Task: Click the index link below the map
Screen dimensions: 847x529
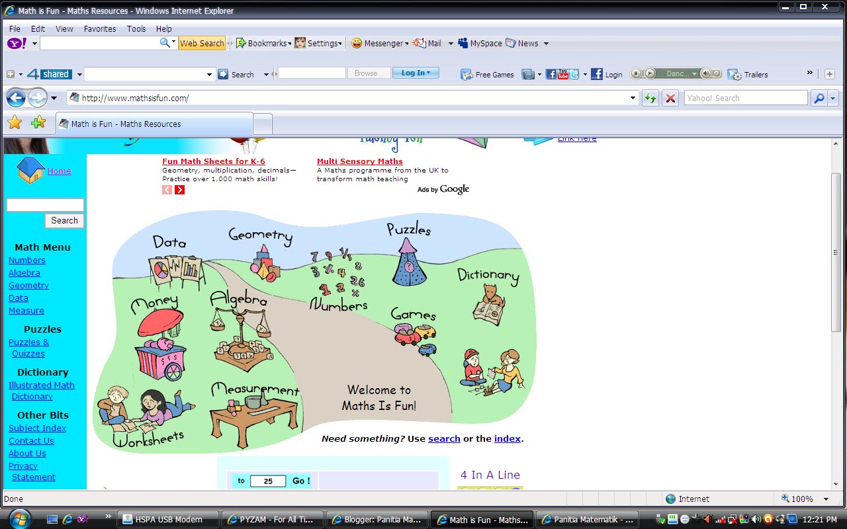Action: (x=508, y=438)
